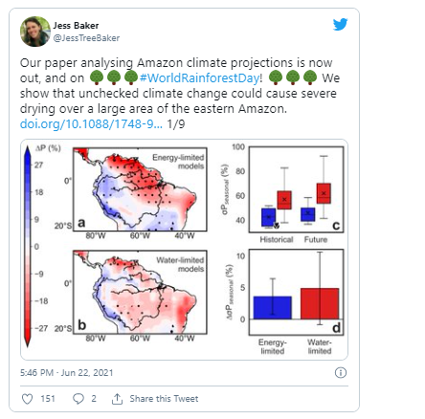Click the tweet body text paragraph
This screenshot has height=419, width=425.
(180, 93)
